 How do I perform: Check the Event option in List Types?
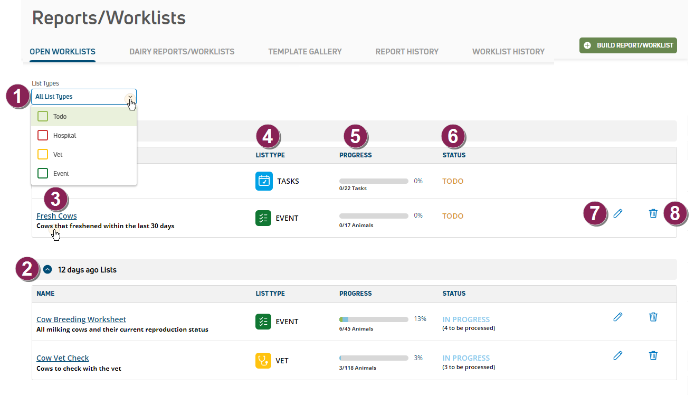point(42,173)
